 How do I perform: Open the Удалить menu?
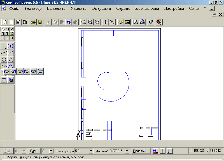pyautogui.click(x=78, y=8)
